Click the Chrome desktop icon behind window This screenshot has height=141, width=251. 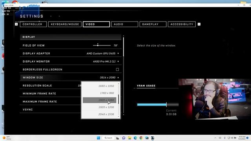coord(15,2)
